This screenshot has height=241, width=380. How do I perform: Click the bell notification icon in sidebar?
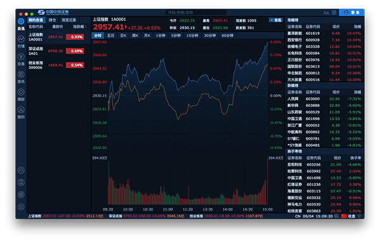(x=21, y=182)
